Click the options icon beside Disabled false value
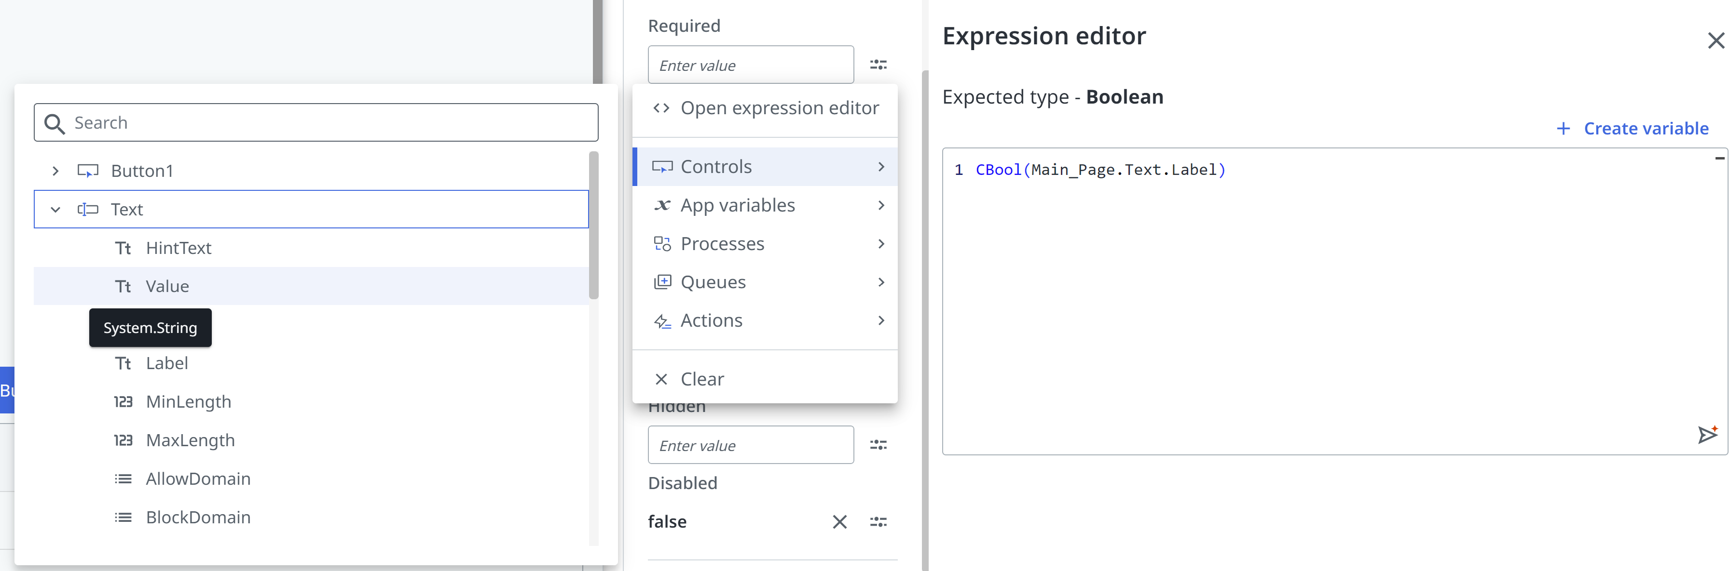Image resolution: width=1730 pixels, height=571 pixels. pos(878,521)
